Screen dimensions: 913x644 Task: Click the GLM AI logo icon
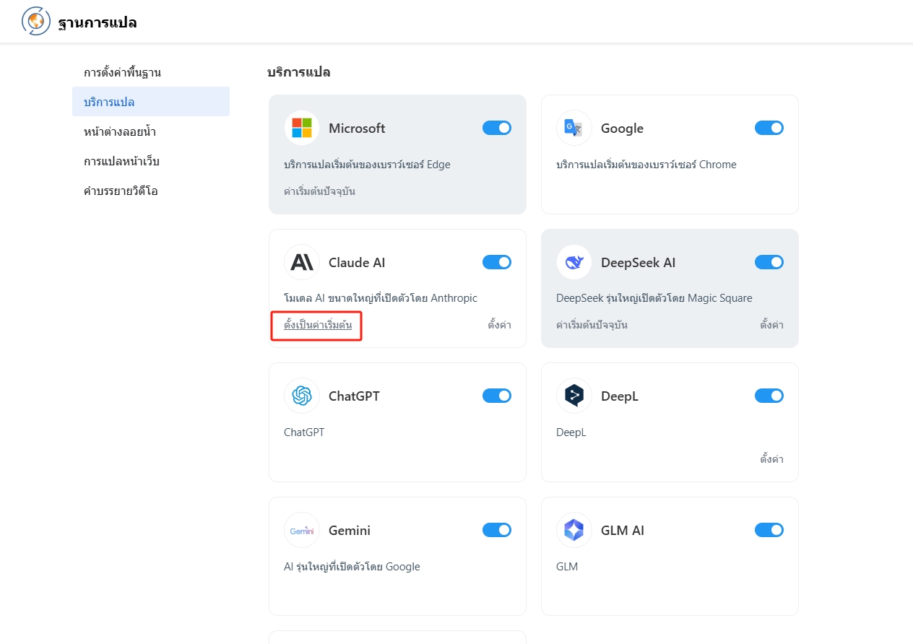(x=574, y=530)
